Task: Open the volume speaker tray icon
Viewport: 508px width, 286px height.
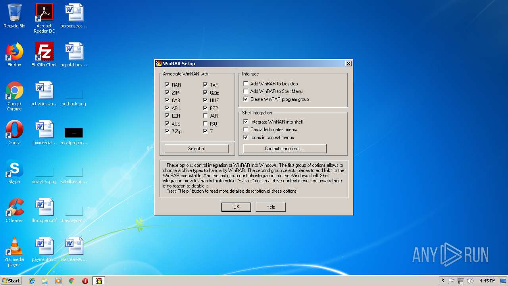Action: click(x=470, y=281)
